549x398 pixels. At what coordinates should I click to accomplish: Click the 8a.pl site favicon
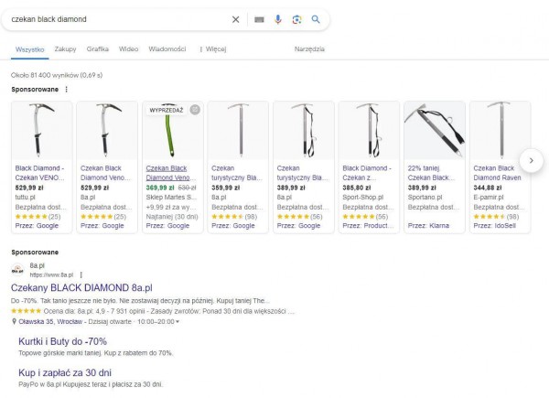point(17,270)
